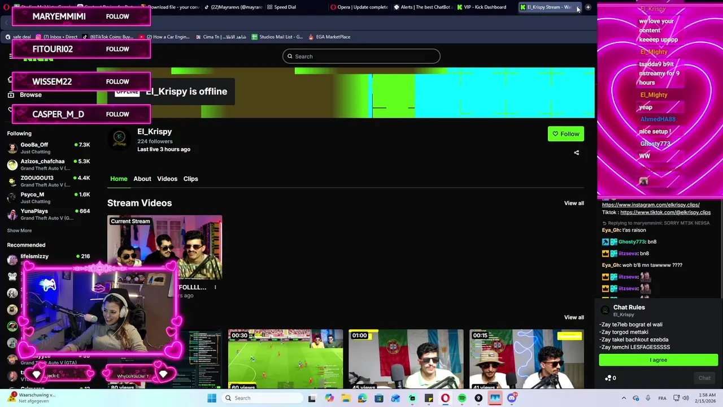Open new browser tab with plus icon
Viewport: 723px width, 407px height.
(x=588, y=7)
